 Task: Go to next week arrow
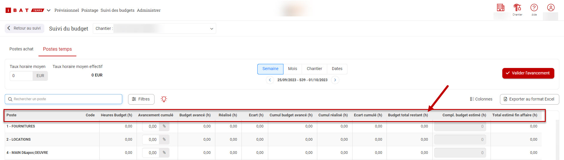click(x=335, y=80)
